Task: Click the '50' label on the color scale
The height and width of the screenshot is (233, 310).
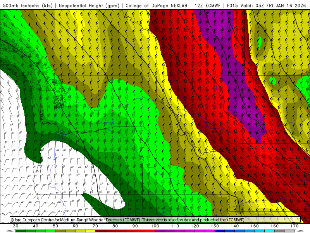Action: [55, 226]
